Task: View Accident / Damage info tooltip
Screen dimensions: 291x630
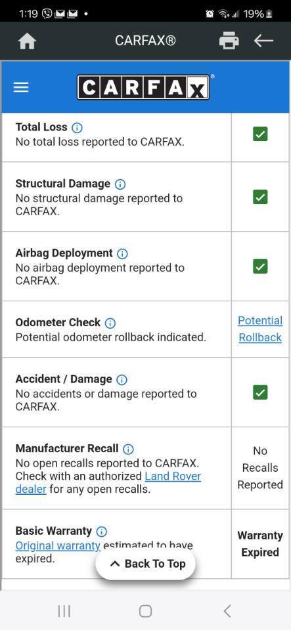Action: [x=122, y=380]
